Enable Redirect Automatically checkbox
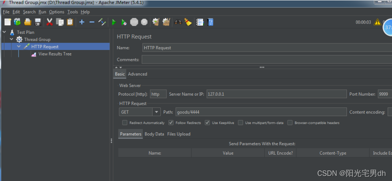This screenshot has width=392, height=181. [x=124, y=123]
